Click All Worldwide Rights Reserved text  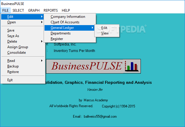pos(71,106)
